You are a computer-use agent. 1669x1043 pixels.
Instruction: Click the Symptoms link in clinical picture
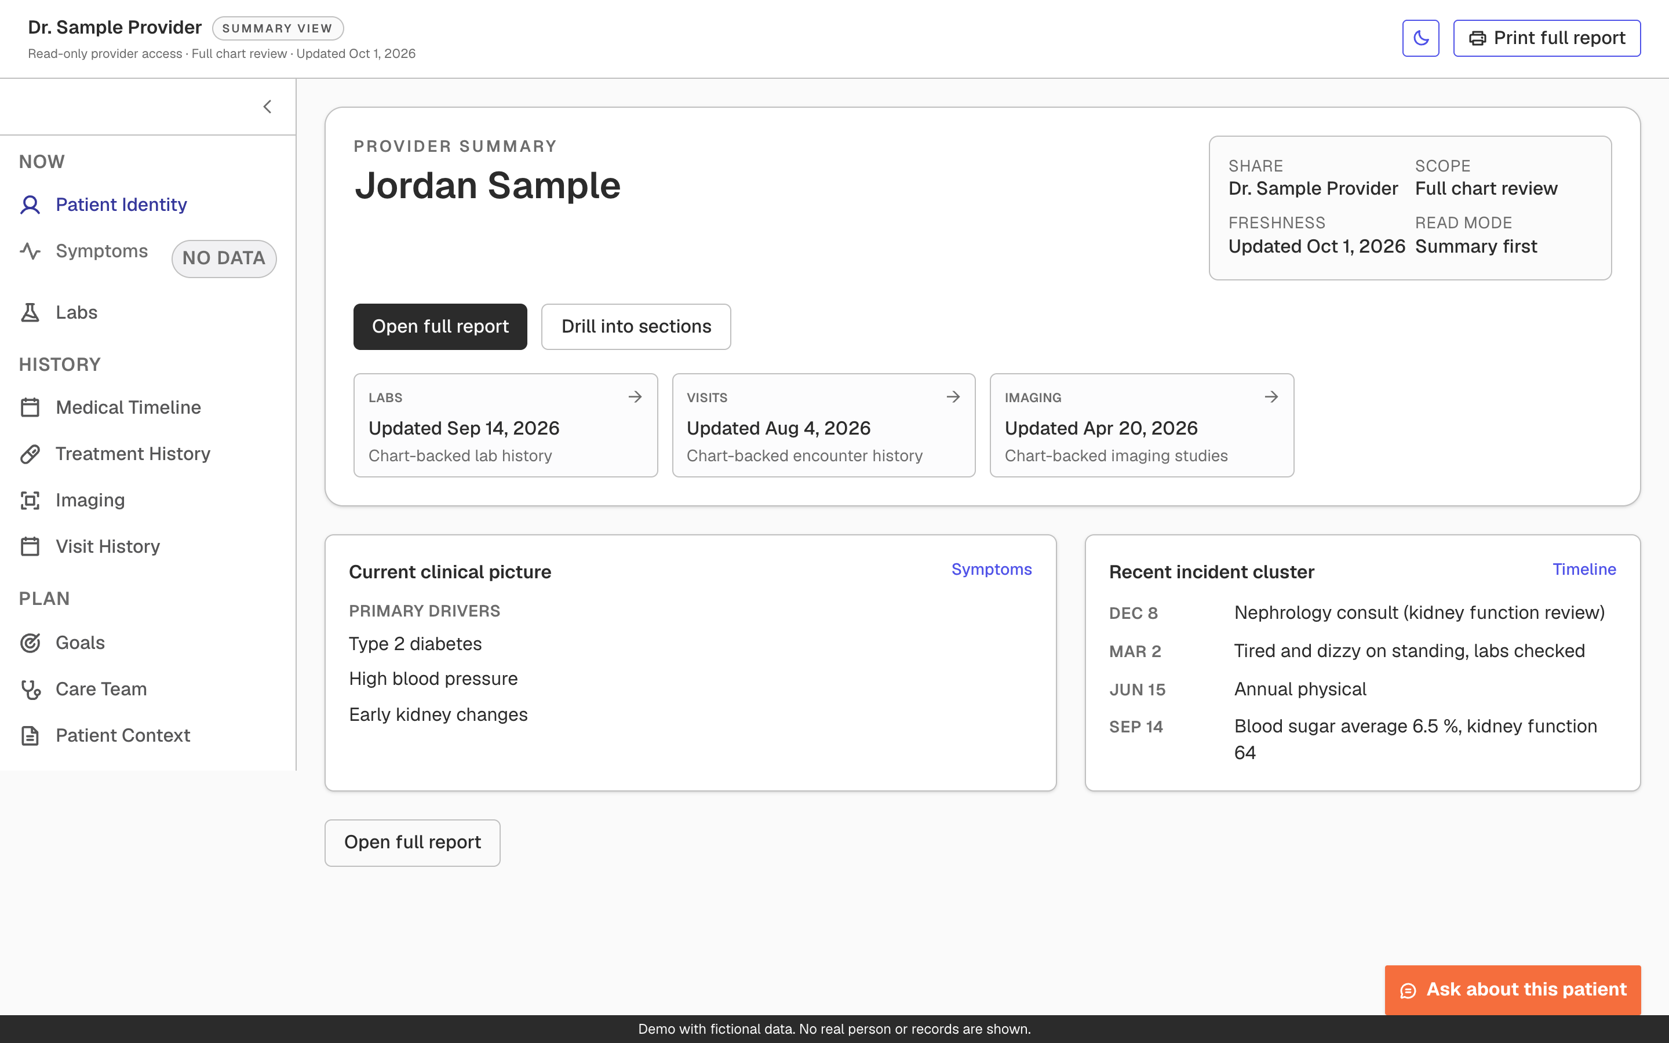tap(991, 569)
